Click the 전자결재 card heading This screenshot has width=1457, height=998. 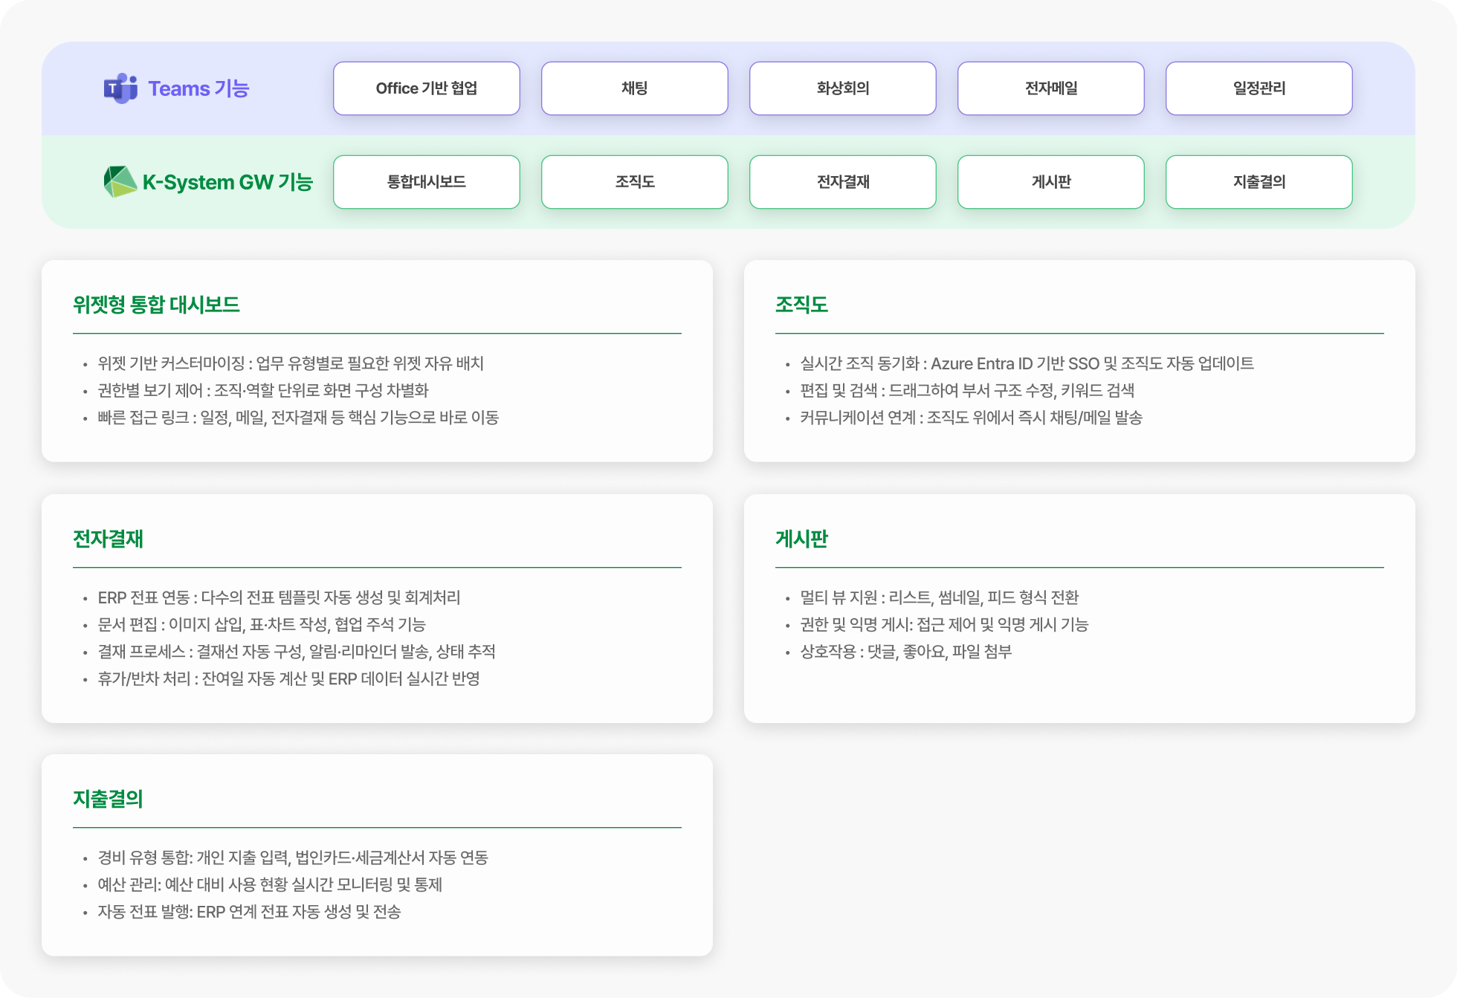point(108,539)
